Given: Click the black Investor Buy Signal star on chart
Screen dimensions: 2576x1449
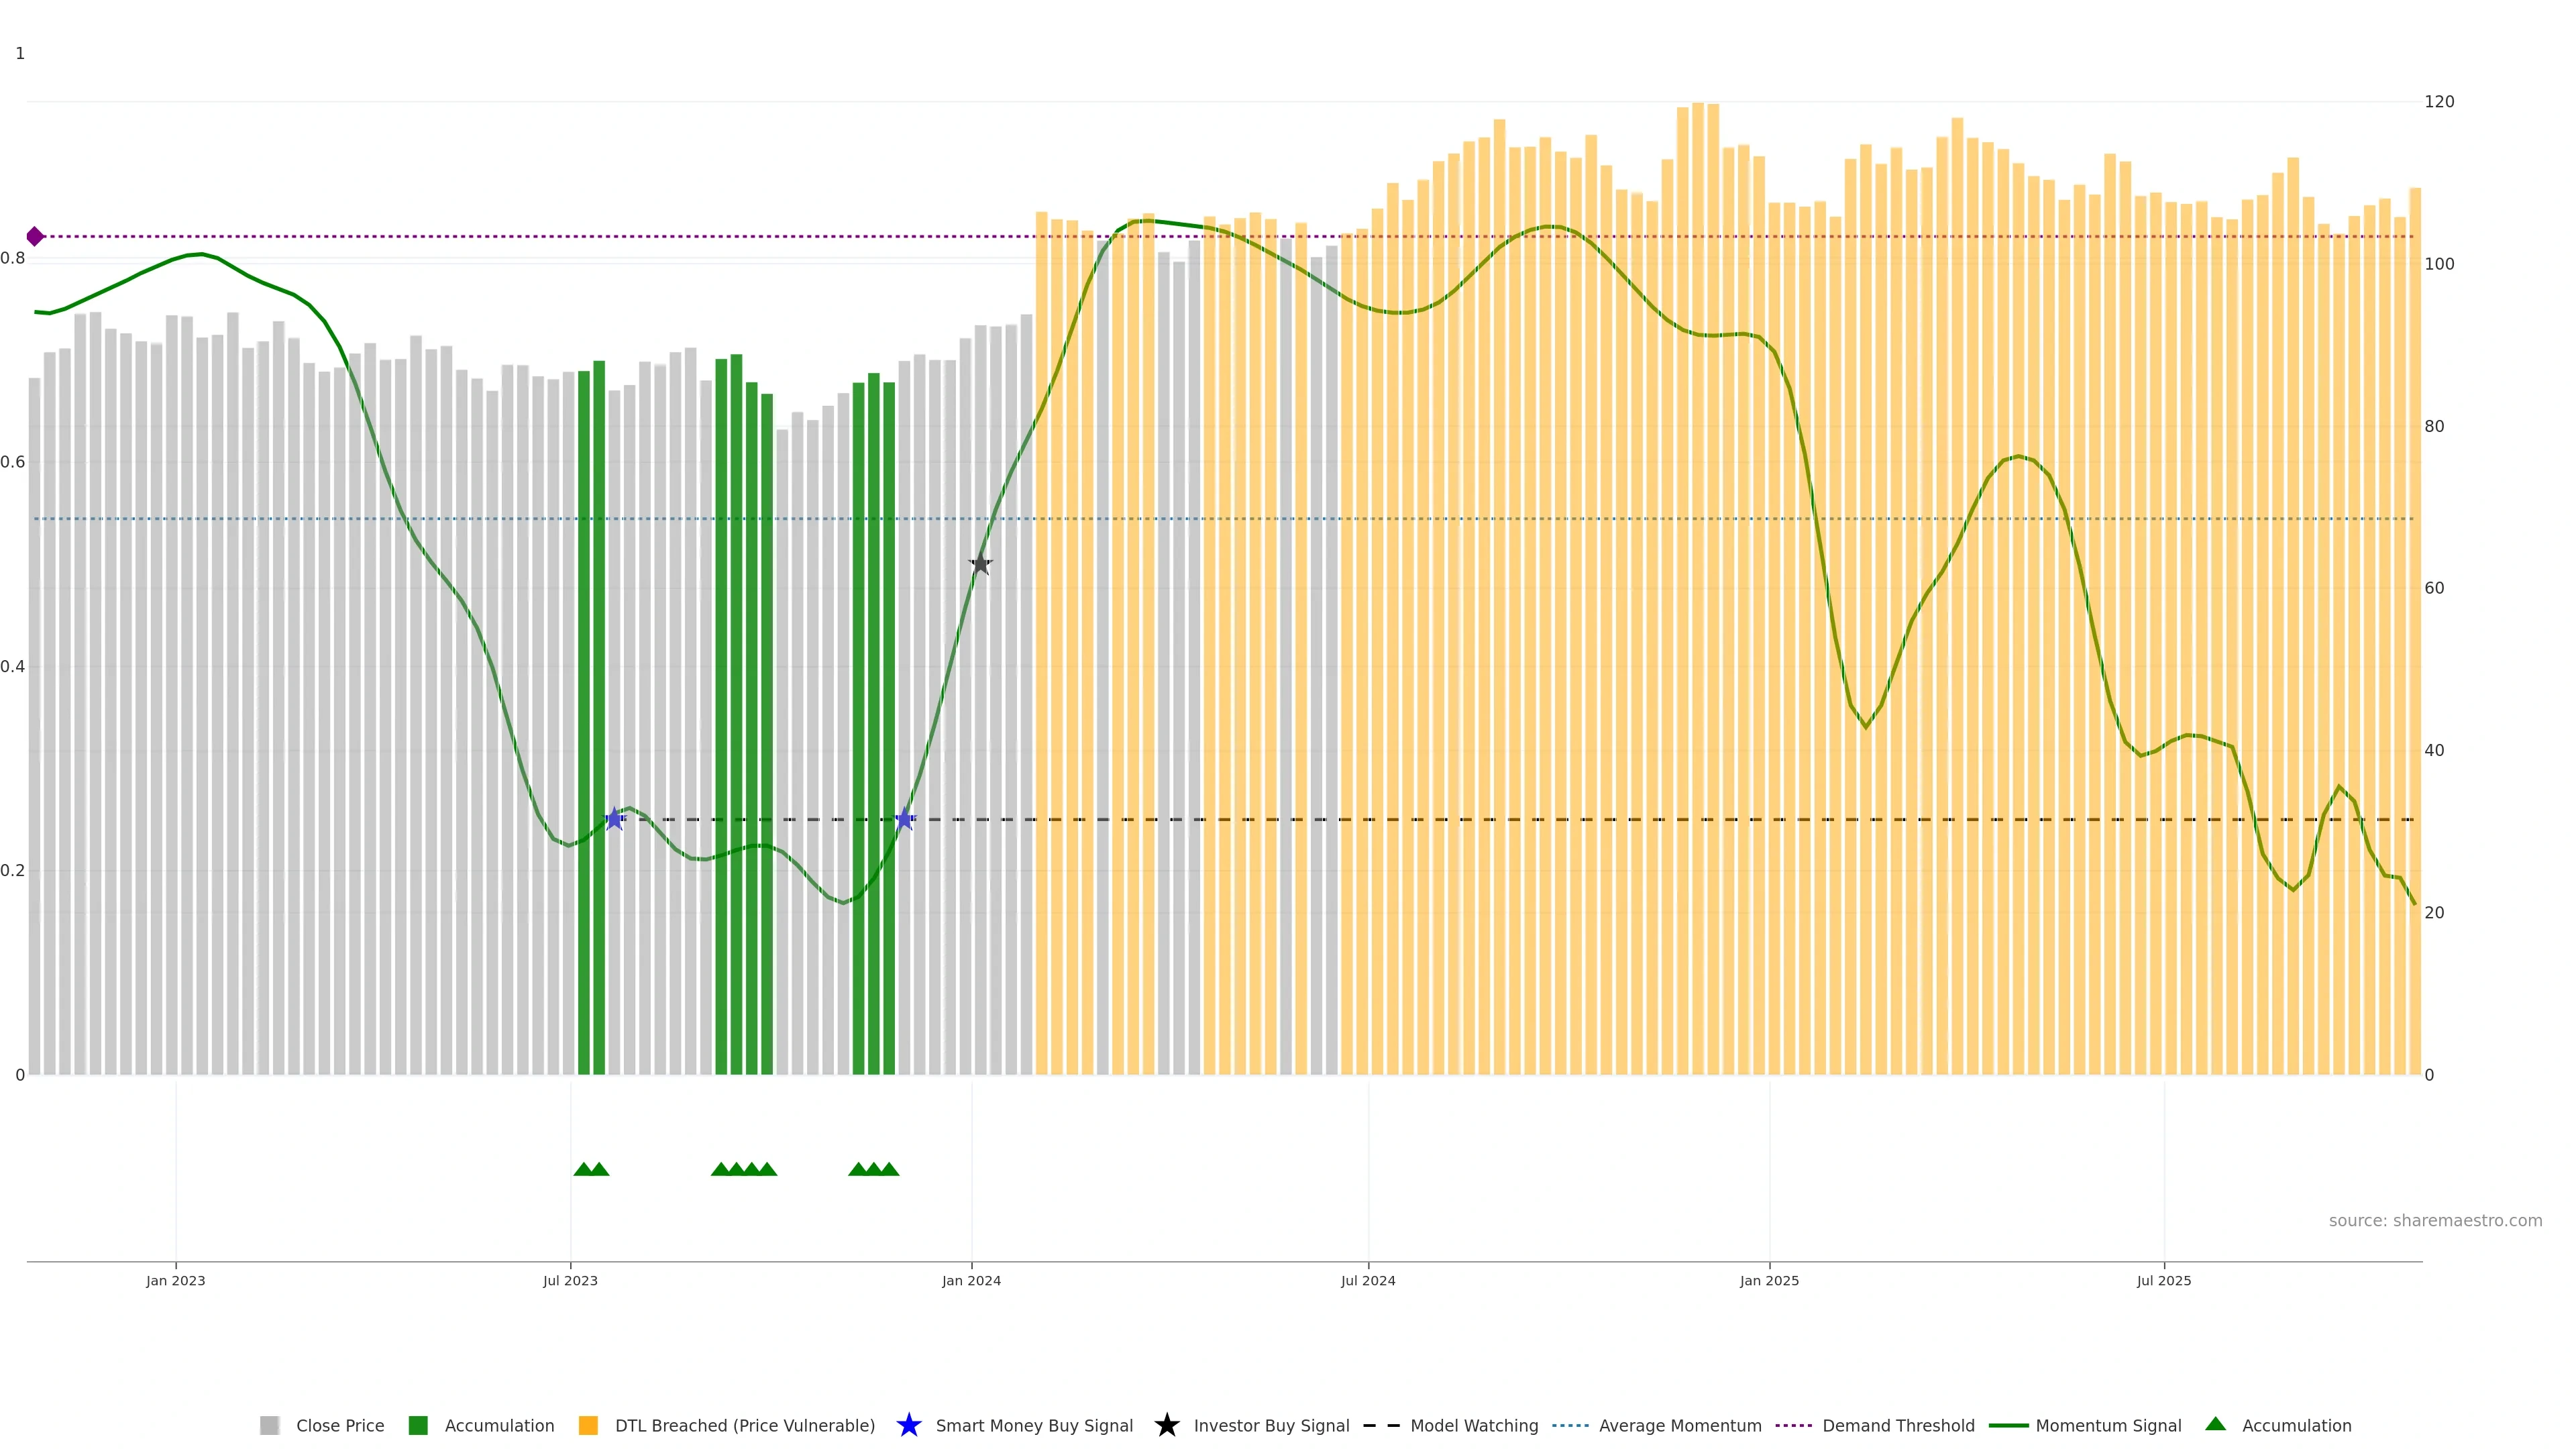Looking at the screenshot, I should (x=980, y=564).
